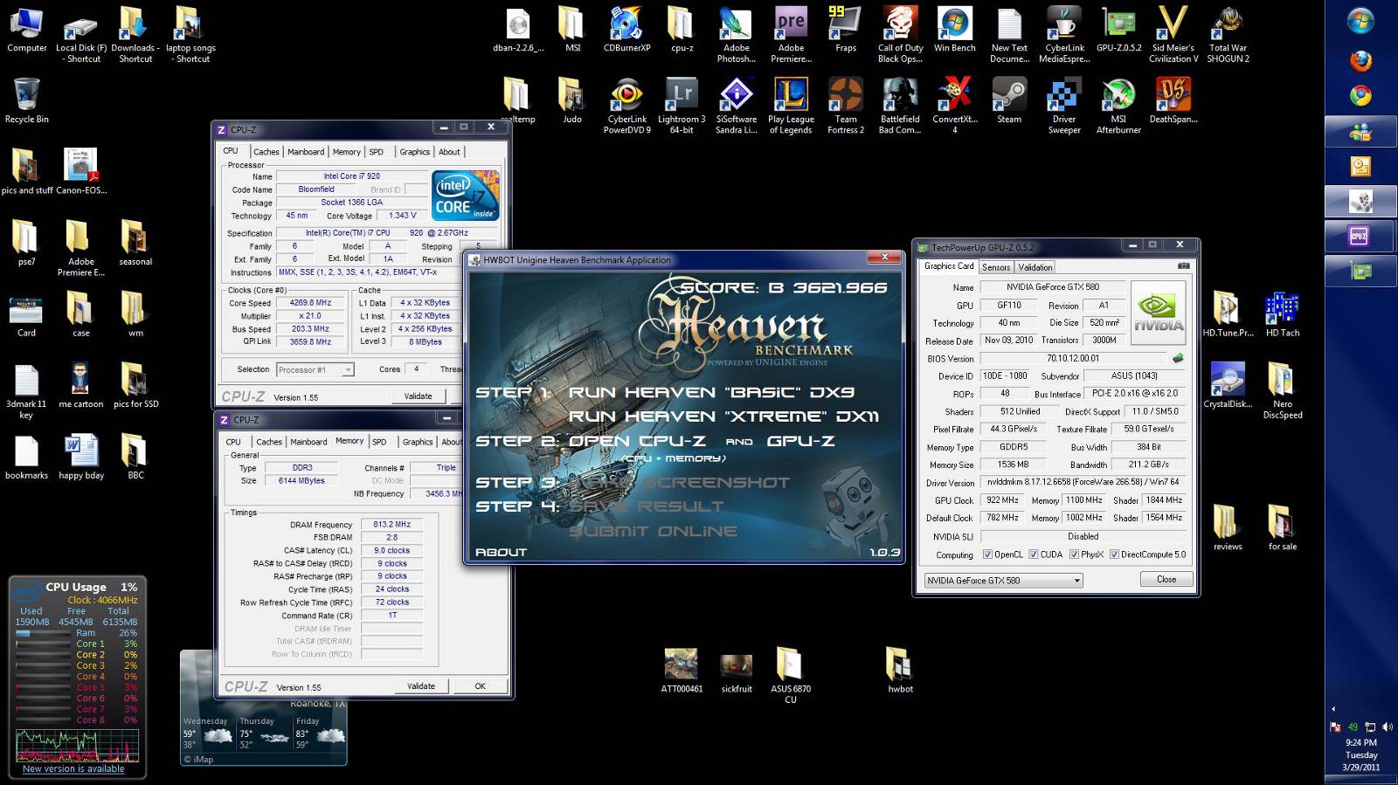Open SPD tab in upper CPU-Z window
Screen dimensions: 1398x785
coord(376,152)
